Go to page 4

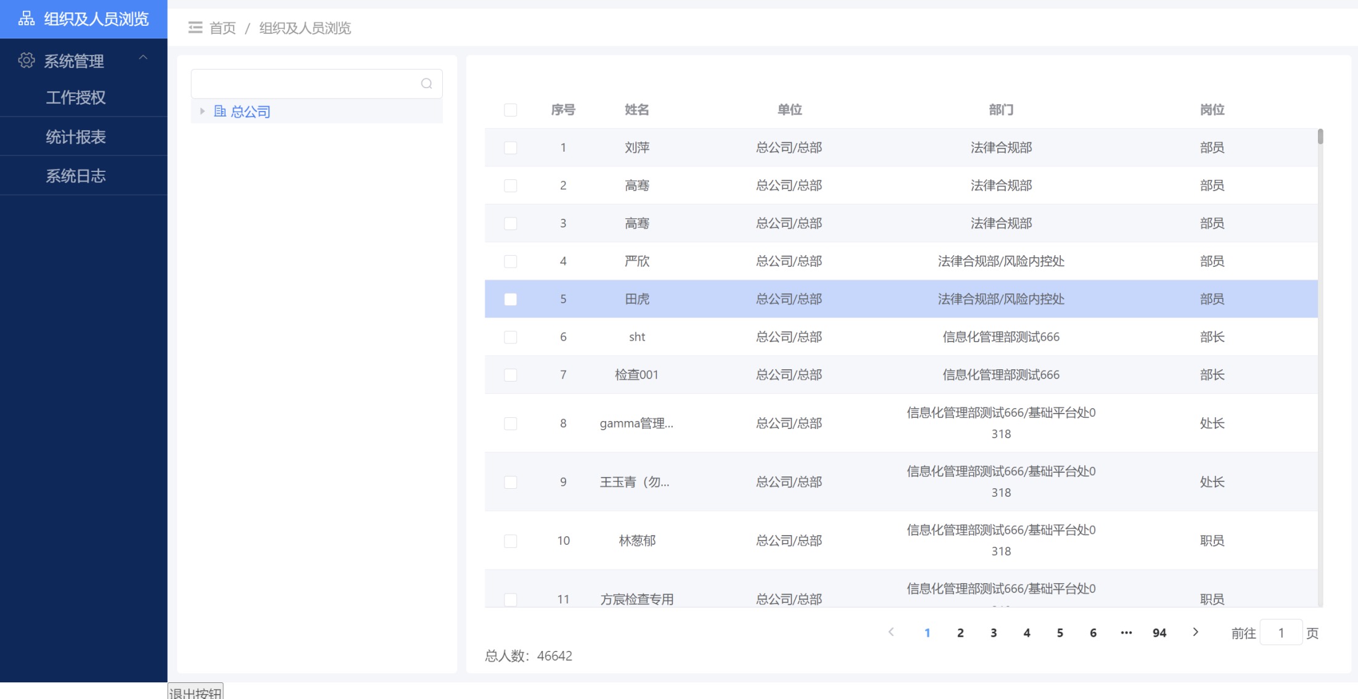click(1027, 632)
